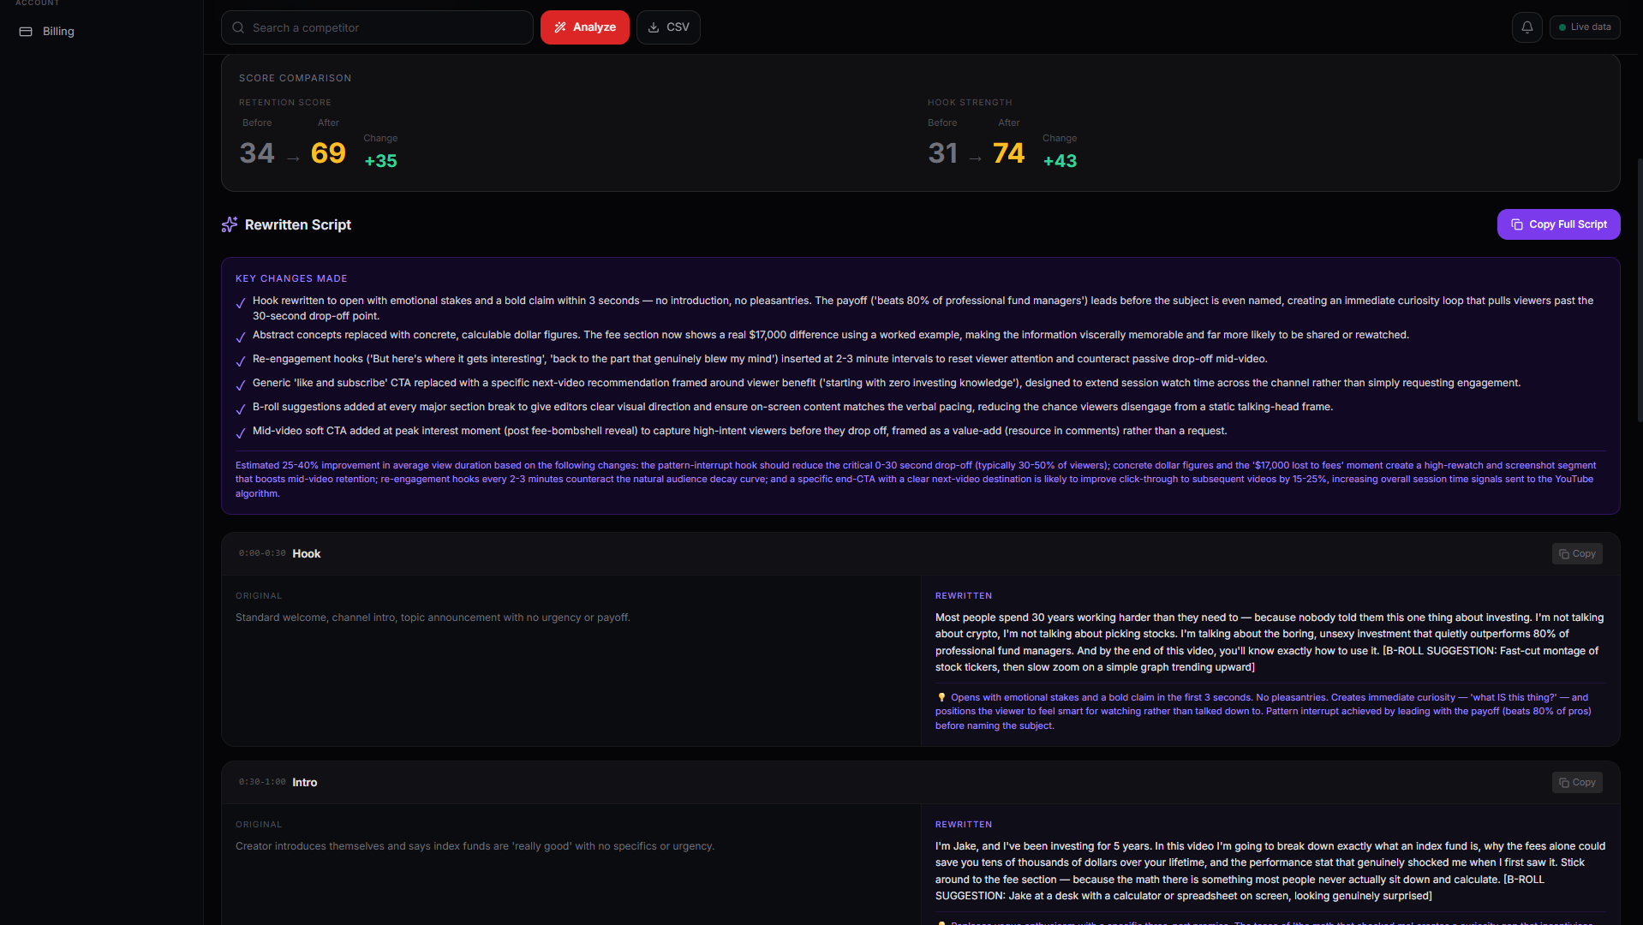Click the lightbulb icon in Hook explanation
Image resolution: width=1643 pixels, height=925 pixels.
click(941, 698)
